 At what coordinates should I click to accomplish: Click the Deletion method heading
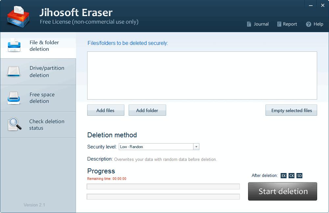point(112,135)
